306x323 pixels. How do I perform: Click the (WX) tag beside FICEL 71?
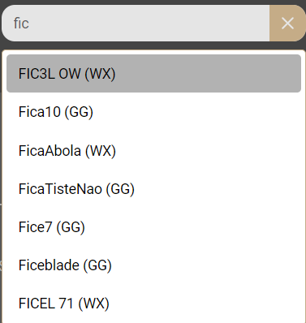[94, 304]
